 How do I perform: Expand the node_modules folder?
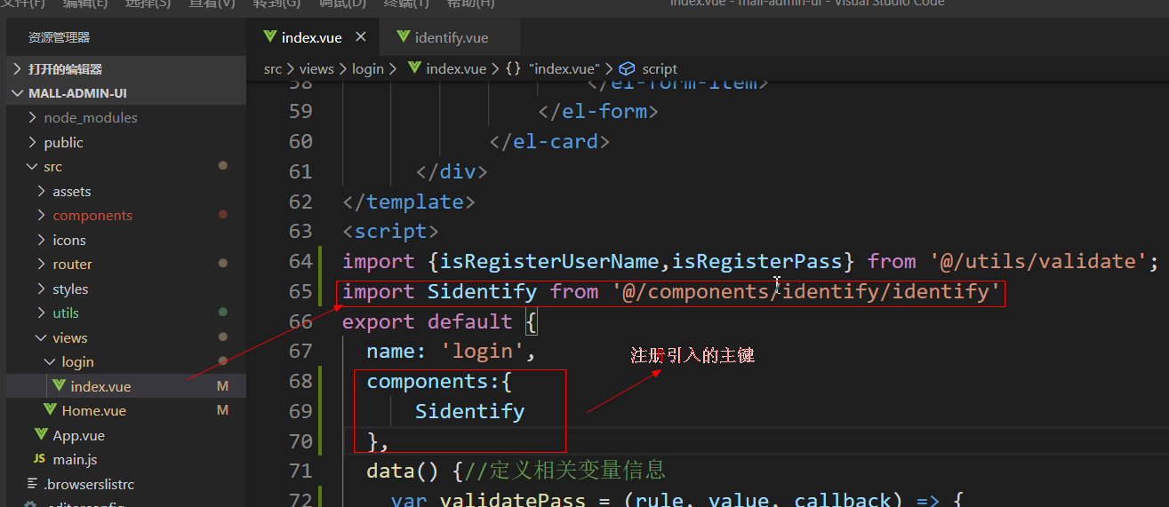pyautogui.click(x=33, y=117)
